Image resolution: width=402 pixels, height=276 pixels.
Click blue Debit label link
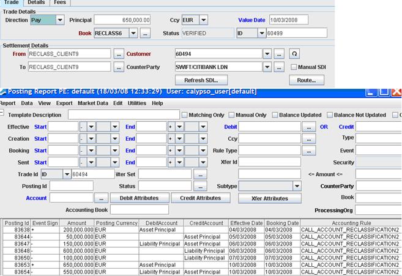coord(231,127)
